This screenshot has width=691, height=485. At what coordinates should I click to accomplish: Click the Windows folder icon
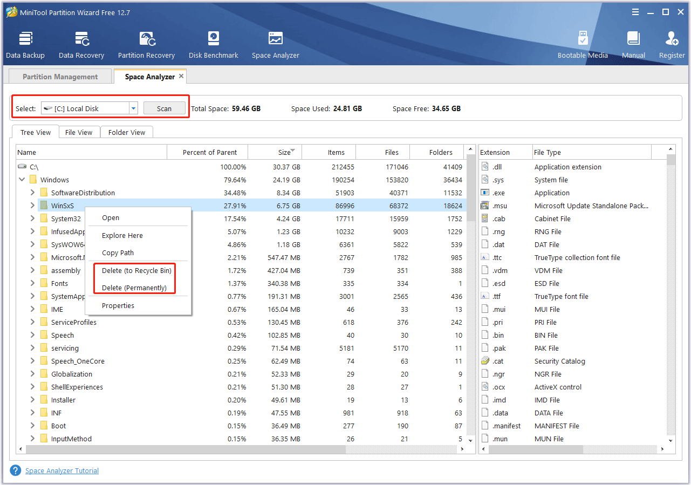click(33, 180)
